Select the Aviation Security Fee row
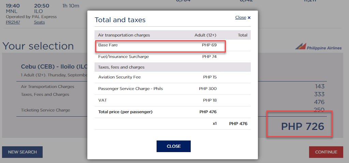The image size is (349, 163). (x=173, y=77)
